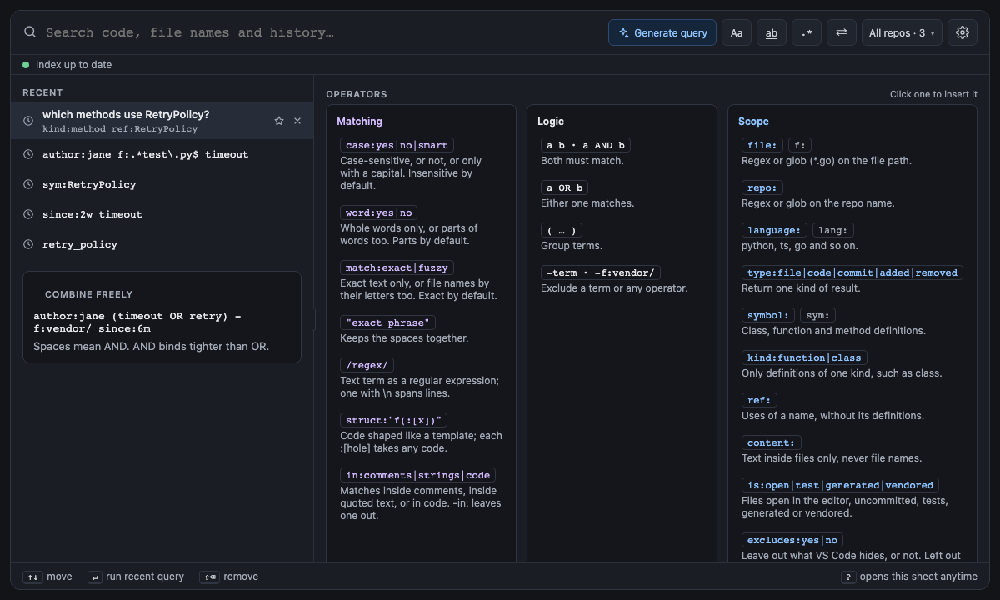Insert the match:exact|fuzzy operator
This screenshot has height=600, width=1000.
[x=397, y=267]
